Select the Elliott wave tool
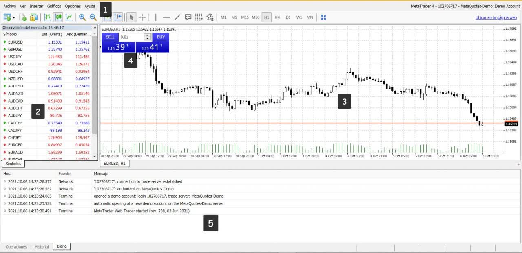The height and width of the screenshot is (253, 522). point(210,17)
